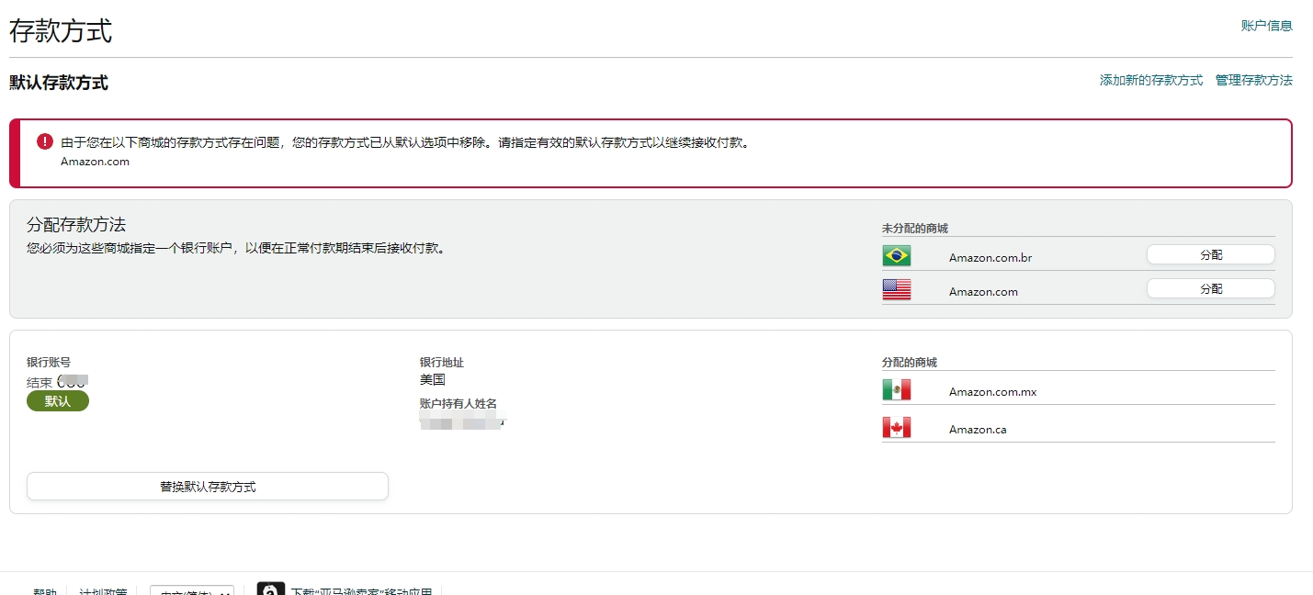This screenshot has width=1313, height=595.
Task: Go to 管理存款方法 link
Action: tap(1254, 80)
